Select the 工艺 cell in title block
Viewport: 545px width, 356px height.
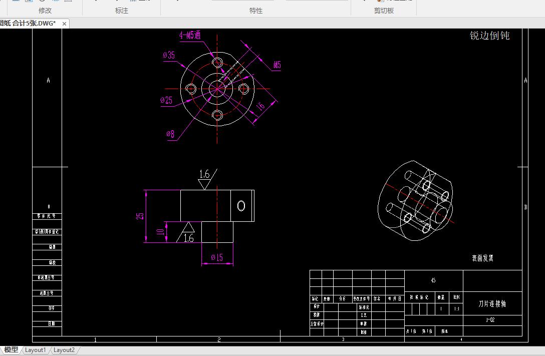[x=364, y=315]
